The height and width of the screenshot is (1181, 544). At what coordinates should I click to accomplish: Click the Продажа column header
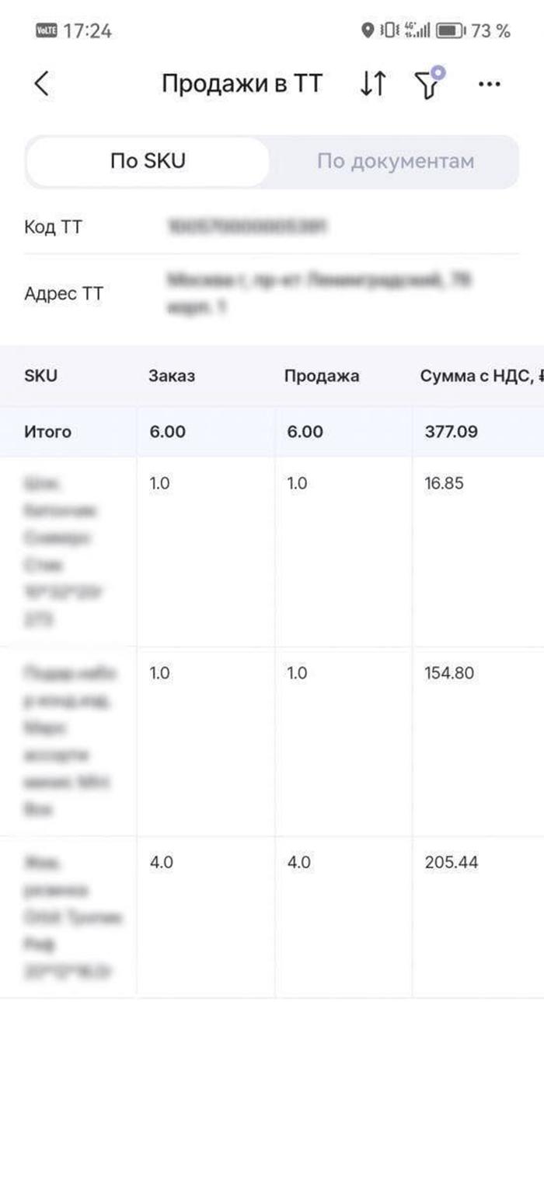point(322,377)
